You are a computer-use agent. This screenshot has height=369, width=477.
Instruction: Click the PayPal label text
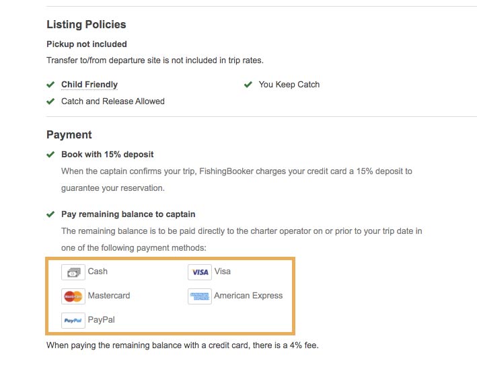pyautogui.click(x=102, y=320)
